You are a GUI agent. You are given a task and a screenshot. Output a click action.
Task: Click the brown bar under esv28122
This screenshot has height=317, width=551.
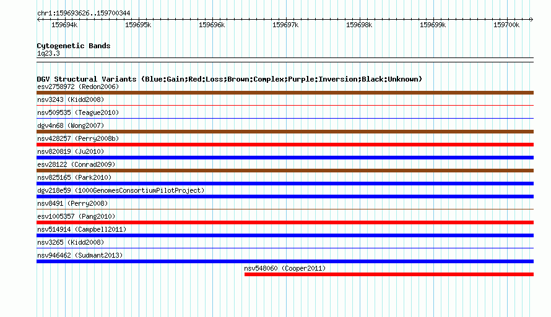[285, 171]
